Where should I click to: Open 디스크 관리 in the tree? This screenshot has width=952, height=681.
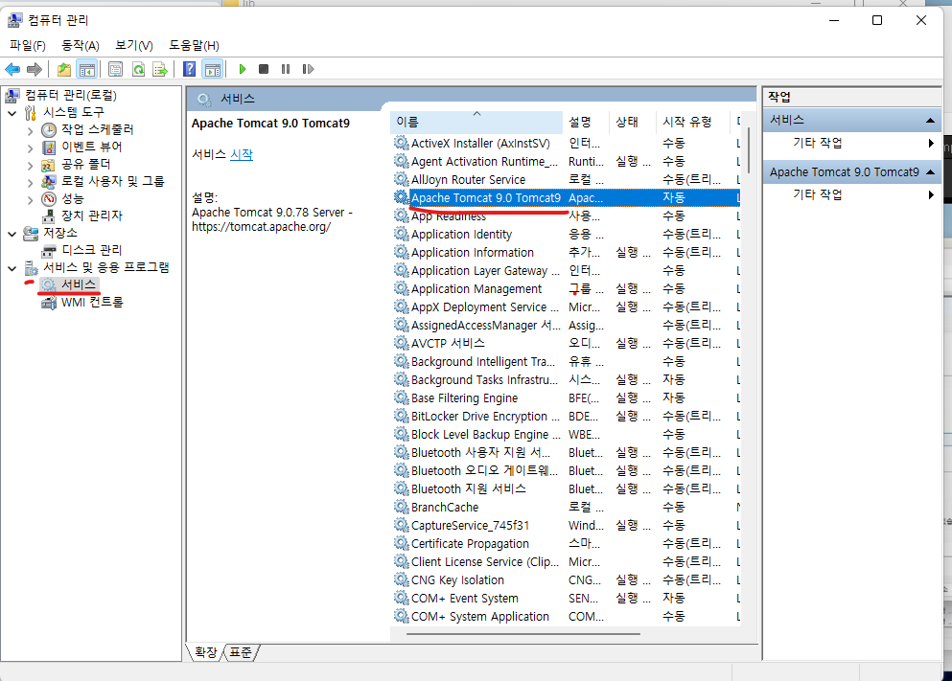pos(92,250)
